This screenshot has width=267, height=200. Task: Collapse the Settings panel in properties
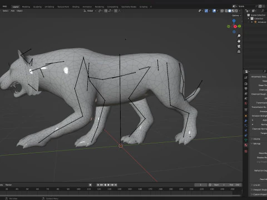256,144
